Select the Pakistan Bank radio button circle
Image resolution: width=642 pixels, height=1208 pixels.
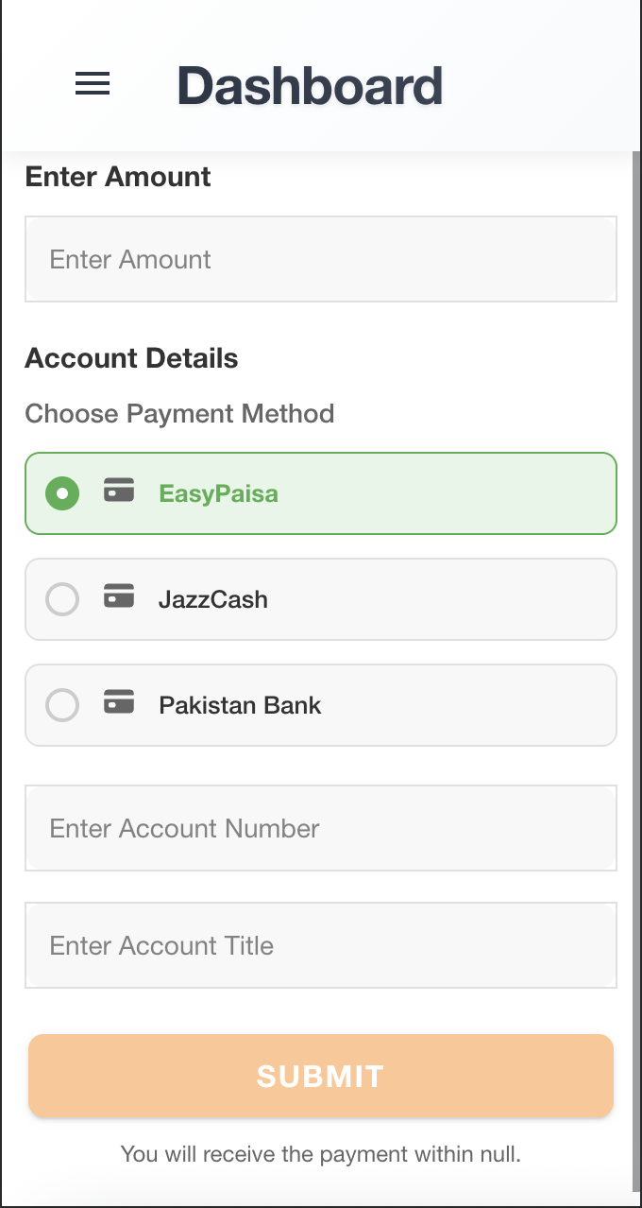click(x=63, y=705)
